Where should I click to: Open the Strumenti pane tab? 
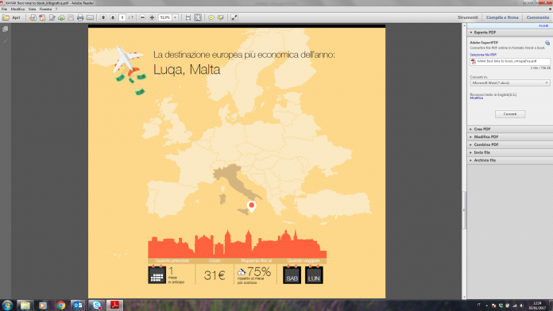point(468,17)
